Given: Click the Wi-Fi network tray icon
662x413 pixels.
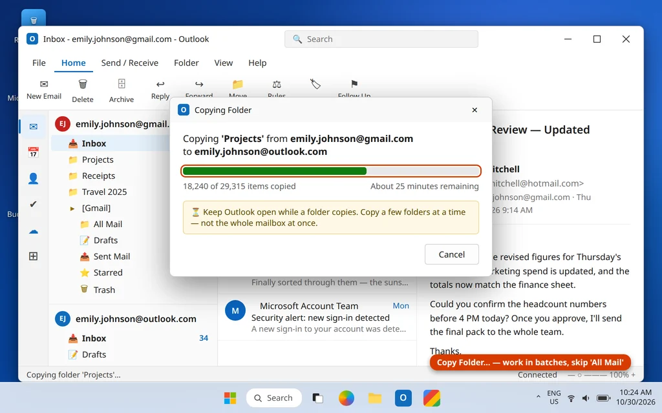Looking at the screenshot, I should (x=571, y=398).
